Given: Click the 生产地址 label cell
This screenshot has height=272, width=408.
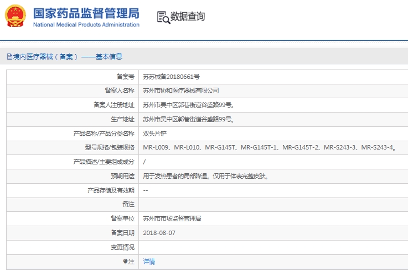Looking at the screenshot, I should coord(73,119).
